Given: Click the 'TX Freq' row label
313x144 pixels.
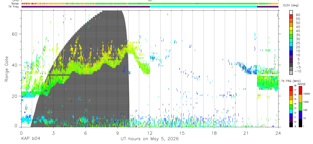Looking at the screenshot, I should [14, 7].
